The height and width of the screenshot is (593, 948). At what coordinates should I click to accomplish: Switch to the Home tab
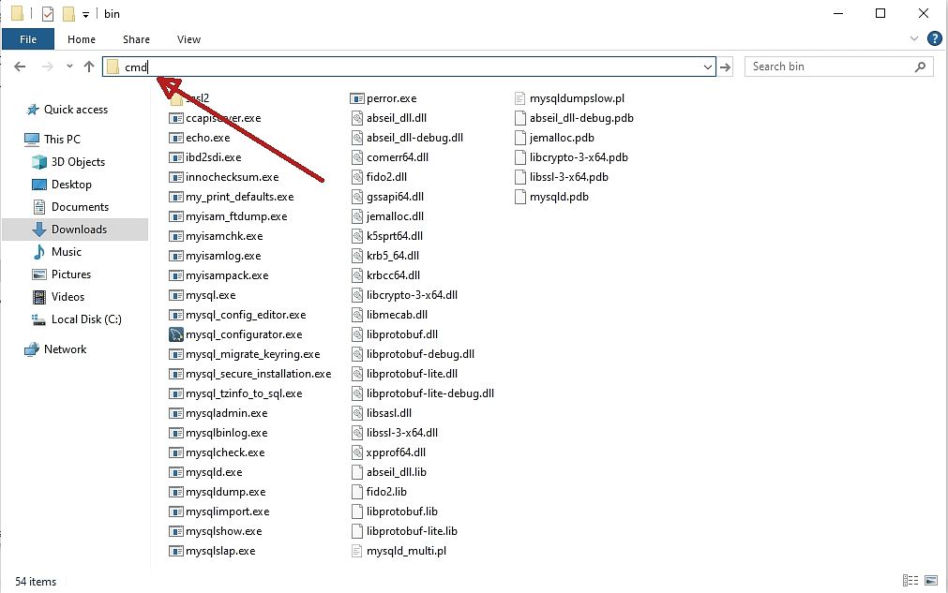[82, 39]
